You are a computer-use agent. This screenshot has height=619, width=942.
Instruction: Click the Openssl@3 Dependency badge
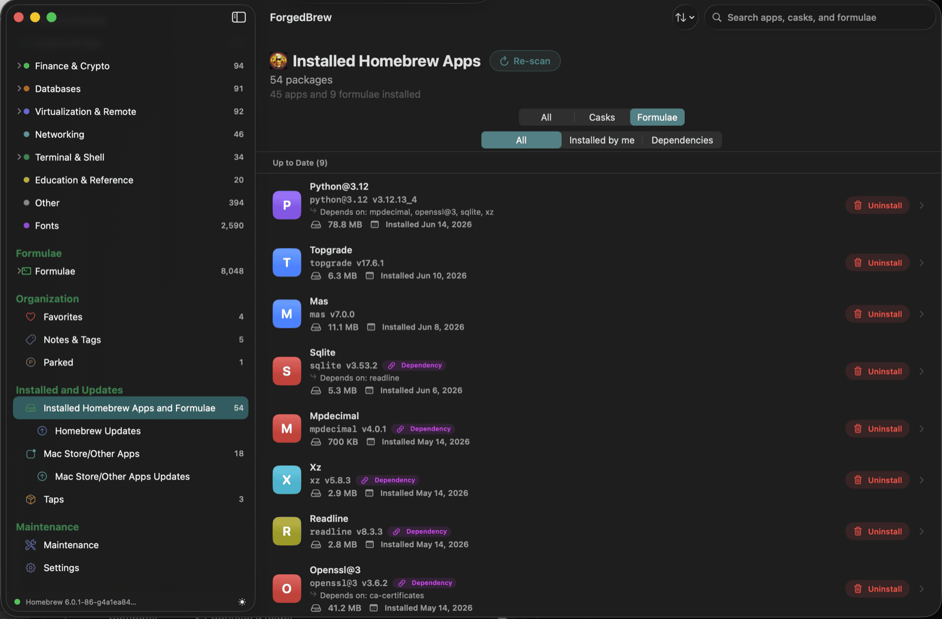425,583
